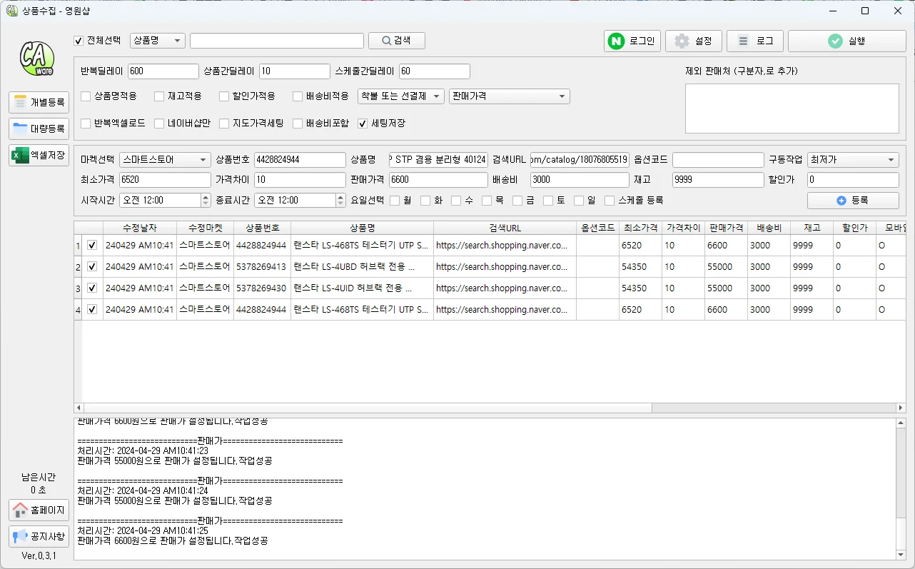Click the 상품간딜레이 input field
The width and height of the screenshot is (915, 569).
294,71
